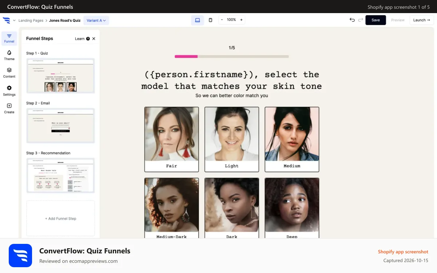Select the Step 2 - Email thumbnail
The height and width of the screenshot is (273, 437).
(x=60, y=126)
